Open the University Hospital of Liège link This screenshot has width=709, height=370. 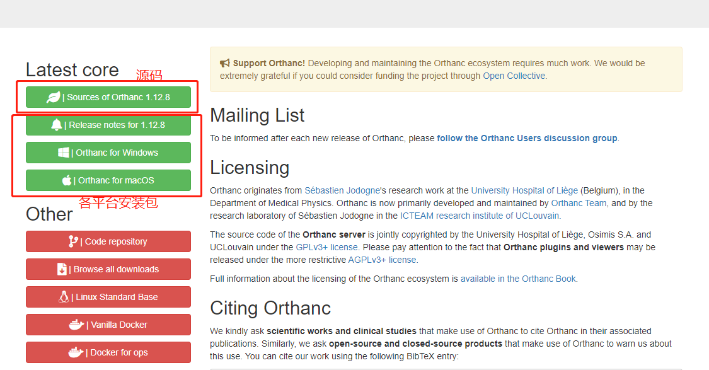pos(524,190)
